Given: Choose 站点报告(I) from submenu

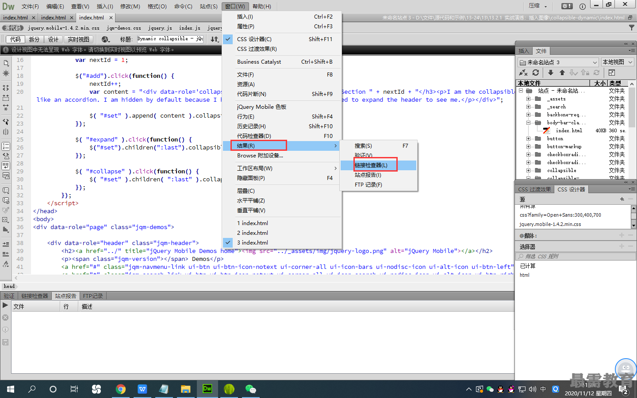Looking at the screenshot, I should tap(378, 175).
